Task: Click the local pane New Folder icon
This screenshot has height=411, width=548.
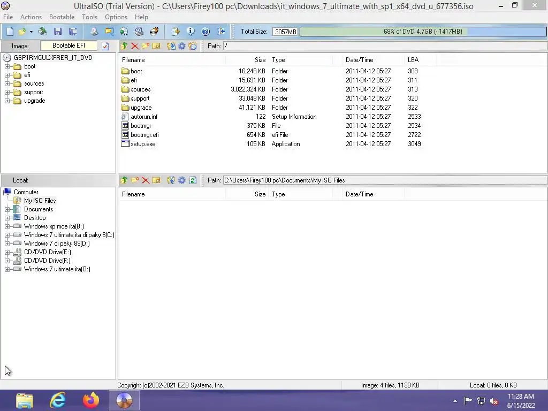Action: tap(134, 180)
